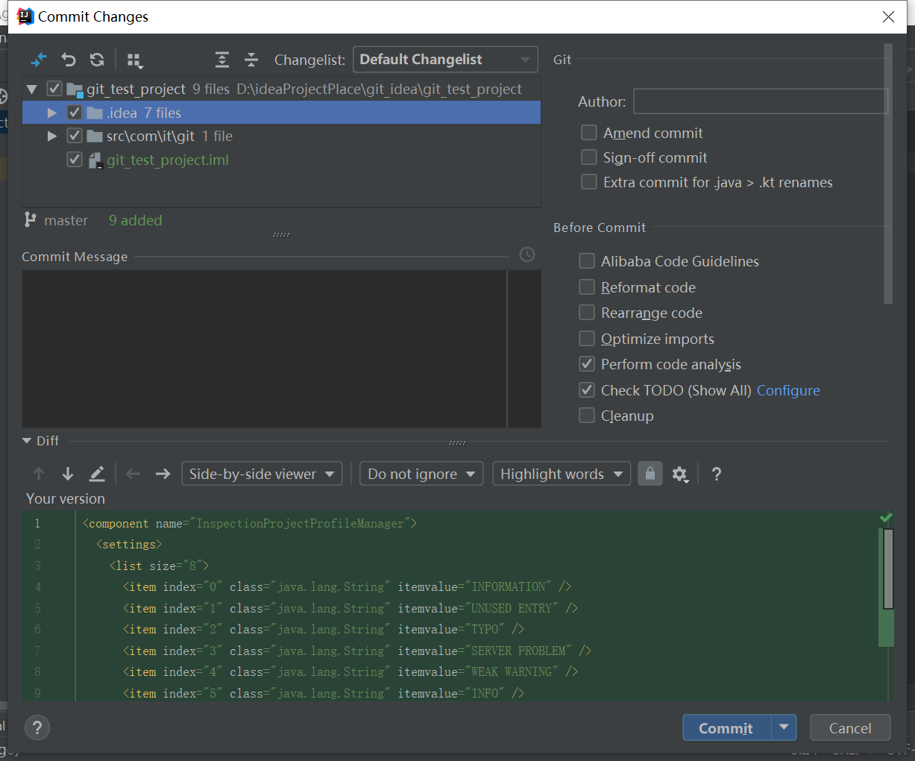This screenshot has height=761, width=915.
Task: Jump to previous difference arrow
Action: pos(39,474)
